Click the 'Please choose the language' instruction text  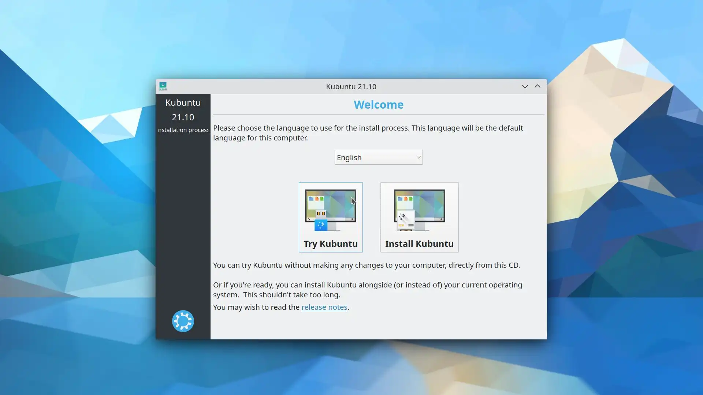(x=368, y=133)
